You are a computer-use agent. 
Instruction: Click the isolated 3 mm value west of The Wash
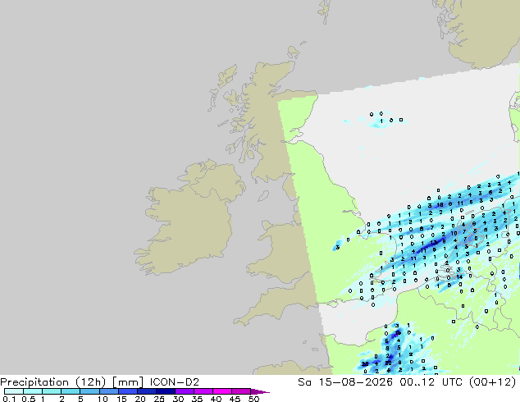338,248
